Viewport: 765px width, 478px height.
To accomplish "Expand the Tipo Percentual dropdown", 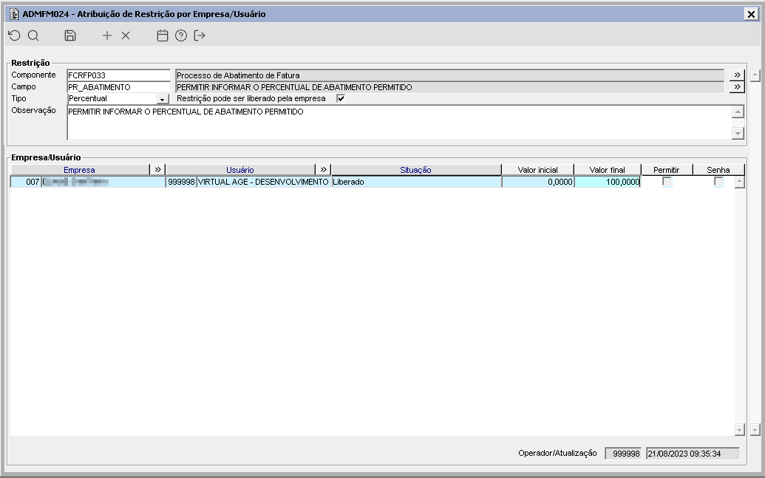I will 163,99.
